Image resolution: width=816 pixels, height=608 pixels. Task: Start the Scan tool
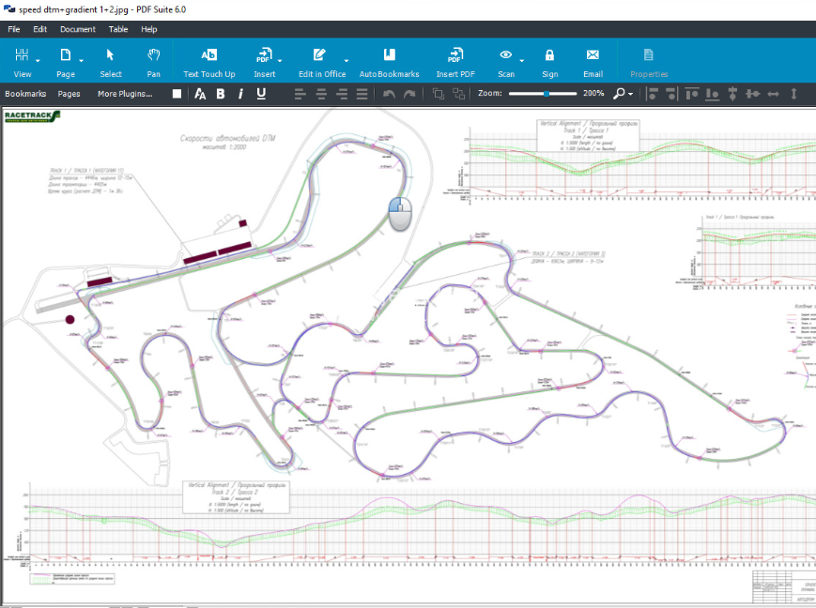(x=506, y=62)
